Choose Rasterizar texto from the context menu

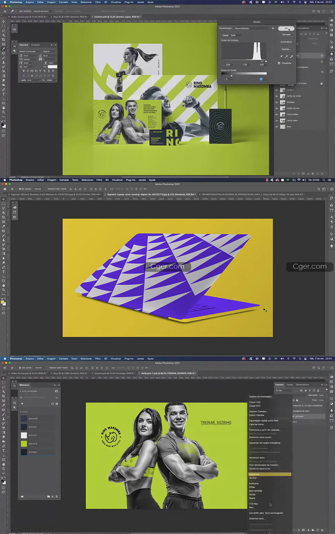pos(257,457)
